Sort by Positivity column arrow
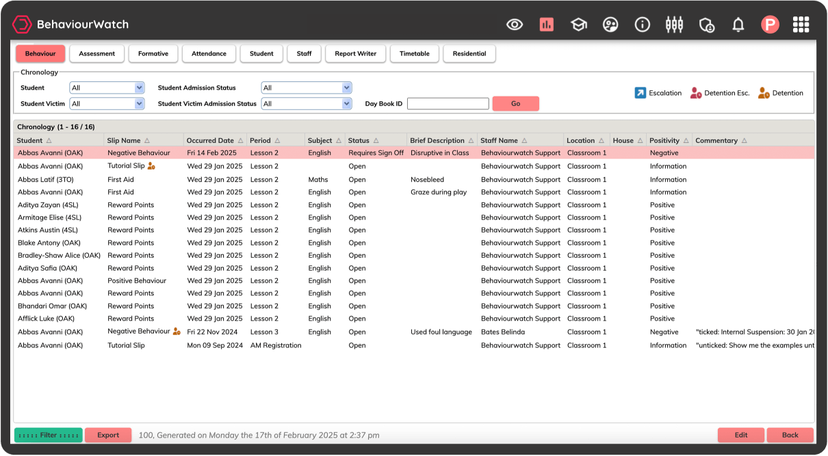The image size is (828, 456). click(x=686, y=141)
